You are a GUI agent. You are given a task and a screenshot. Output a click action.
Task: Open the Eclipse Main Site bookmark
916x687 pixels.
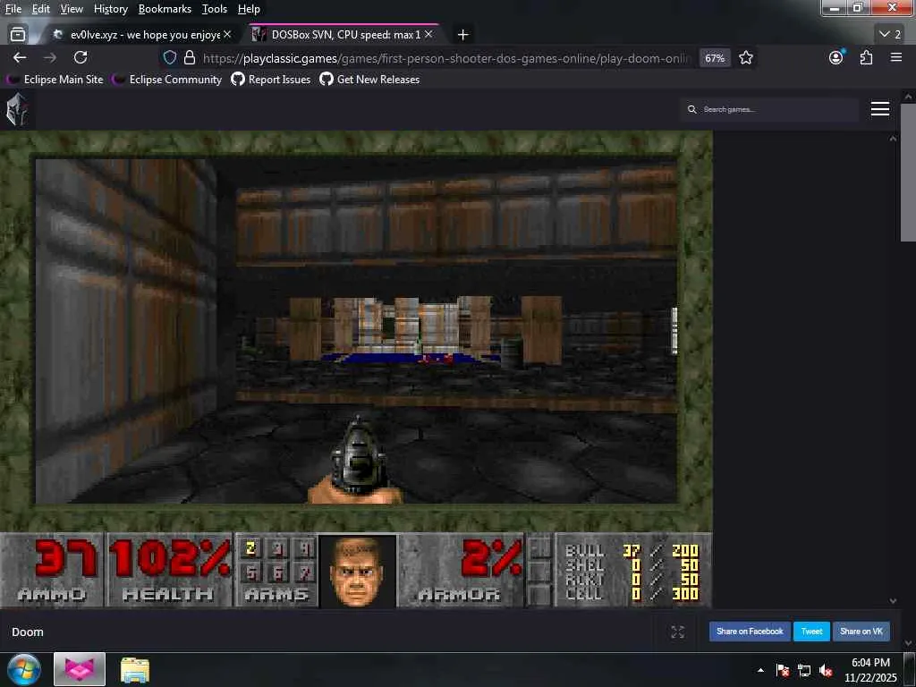point(56,80)
